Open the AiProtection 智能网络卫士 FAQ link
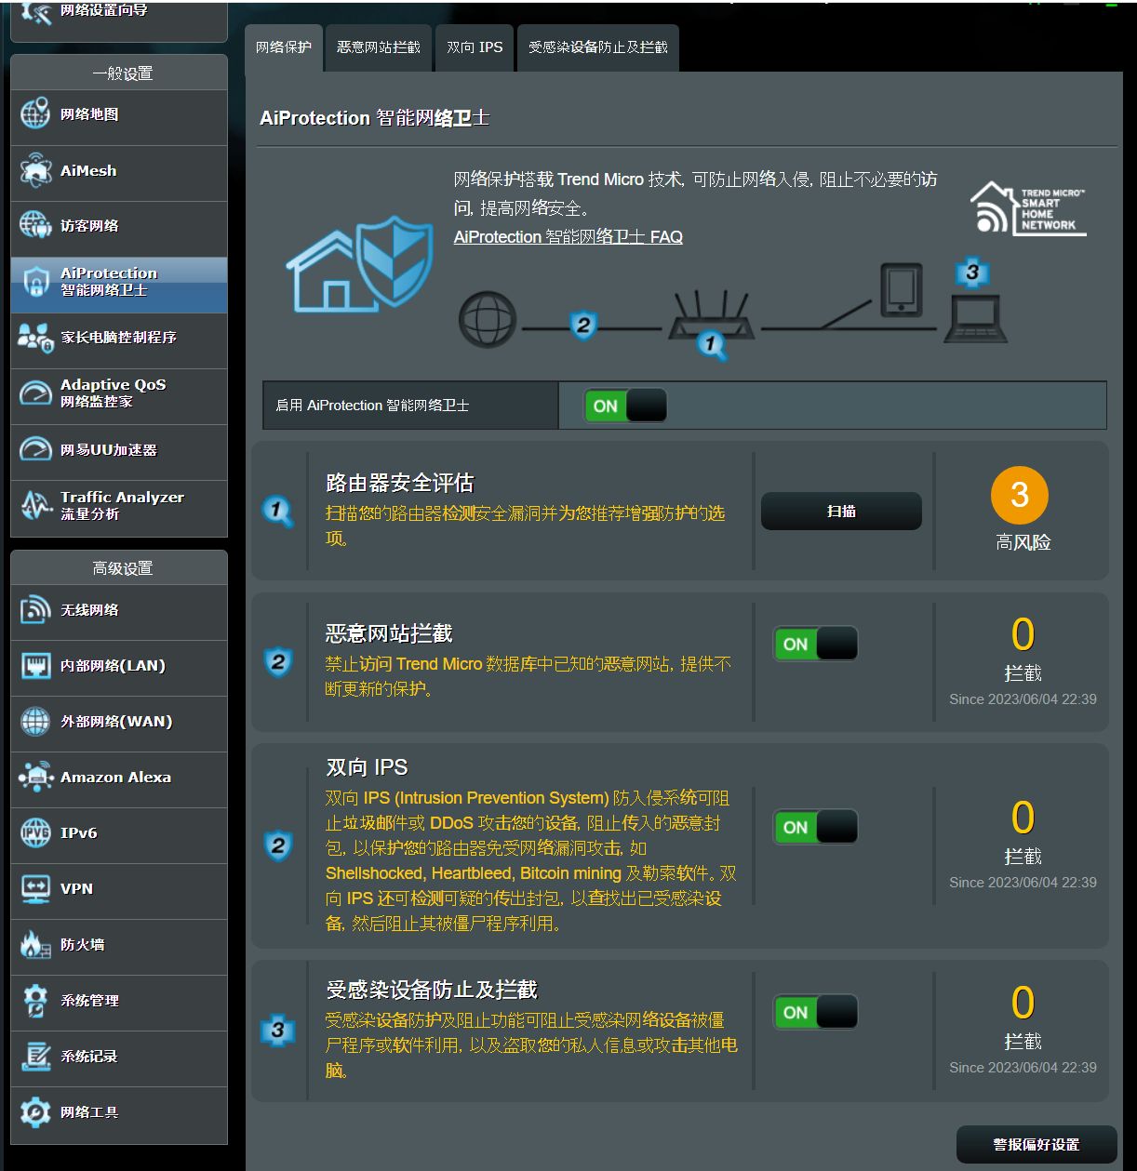Viewport: 1137px width, 1171px height. pyautogui.click(x=568, y=237)
